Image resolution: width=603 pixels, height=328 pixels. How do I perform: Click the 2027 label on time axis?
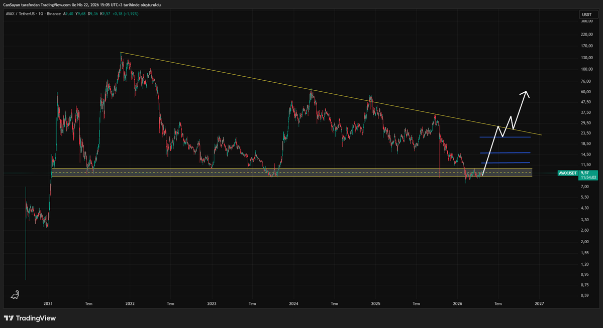click(x=539, y=303)
